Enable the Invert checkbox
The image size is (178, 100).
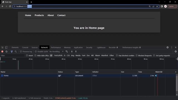click(x=27, y=56)
